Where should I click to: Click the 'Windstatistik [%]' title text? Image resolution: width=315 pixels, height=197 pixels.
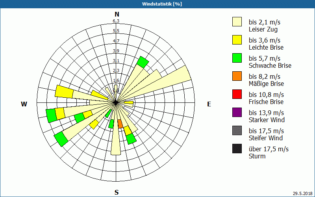pos(162,4)
